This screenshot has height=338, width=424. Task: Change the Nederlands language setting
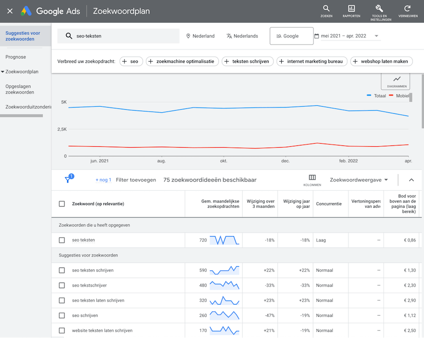pos(242,36)
